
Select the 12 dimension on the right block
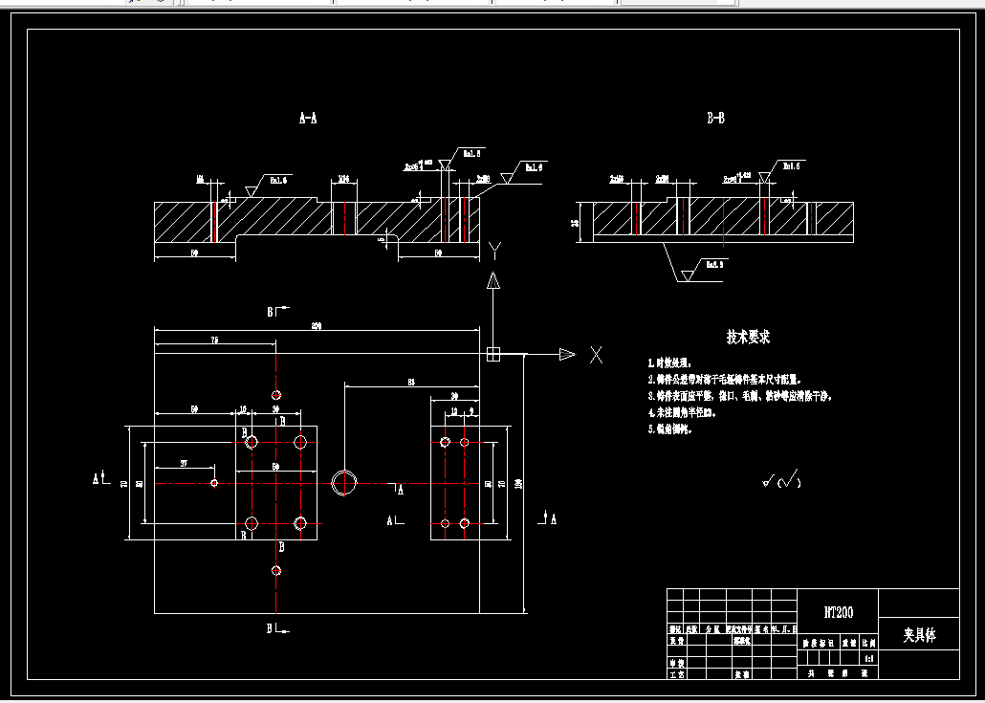454,412
